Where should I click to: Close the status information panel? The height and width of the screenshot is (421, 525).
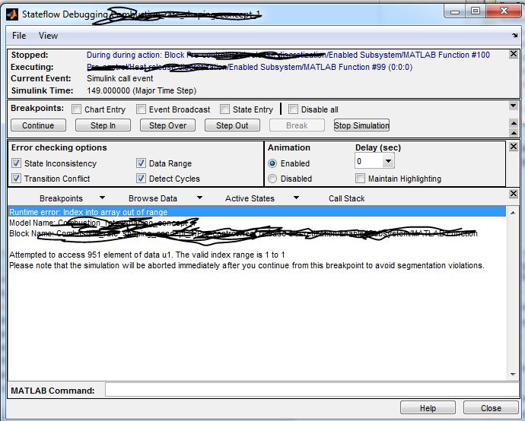coord(513,55)
